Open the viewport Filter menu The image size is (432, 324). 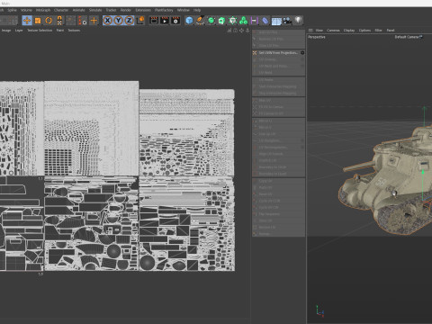(x=378, y=31)
